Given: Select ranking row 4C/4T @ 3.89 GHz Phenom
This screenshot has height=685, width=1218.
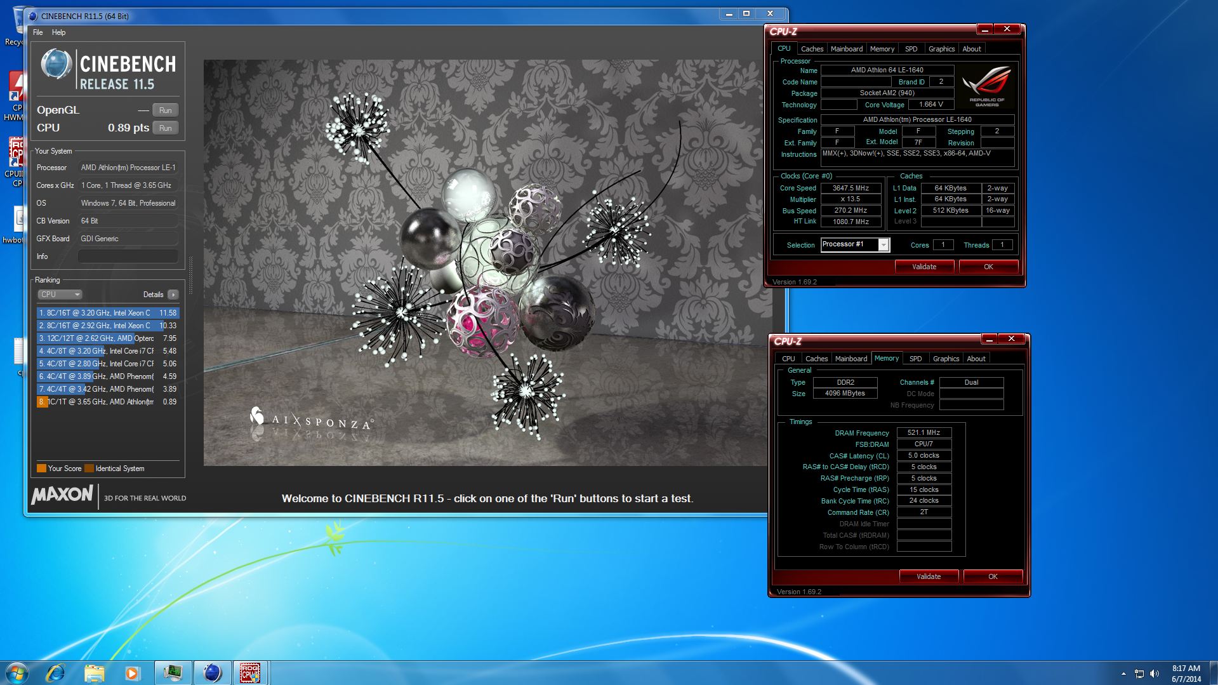Looking at the screenshot, I should pos(108,376).
